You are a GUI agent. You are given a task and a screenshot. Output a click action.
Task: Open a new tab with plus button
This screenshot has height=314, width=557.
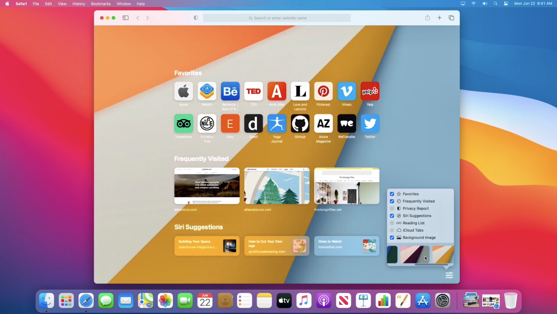pos(439,18)
